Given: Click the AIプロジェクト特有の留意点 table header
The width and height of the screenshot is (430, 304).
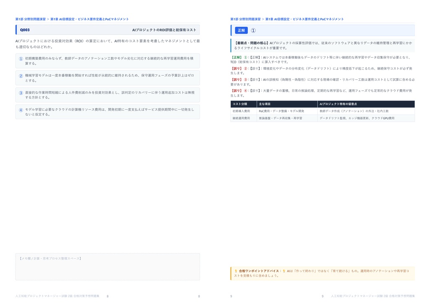Looking at the screenshot, I should [366, 104].
